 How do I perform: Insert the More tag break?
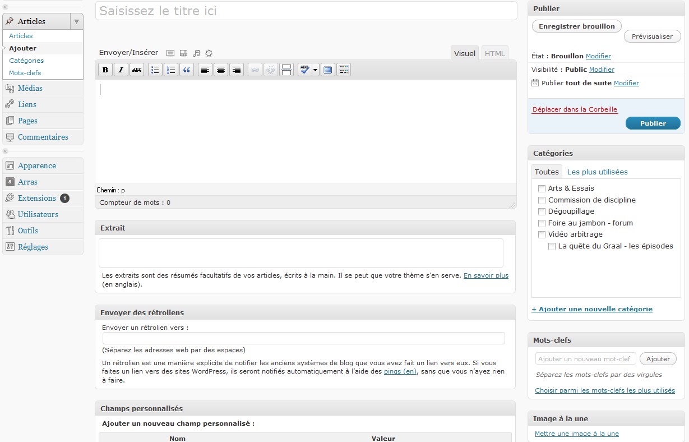point(286,70)
